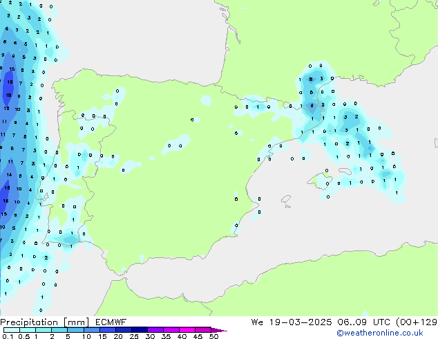438x339 pixels.
Task: Click the legend value "30"
Action: click(150, 336)
